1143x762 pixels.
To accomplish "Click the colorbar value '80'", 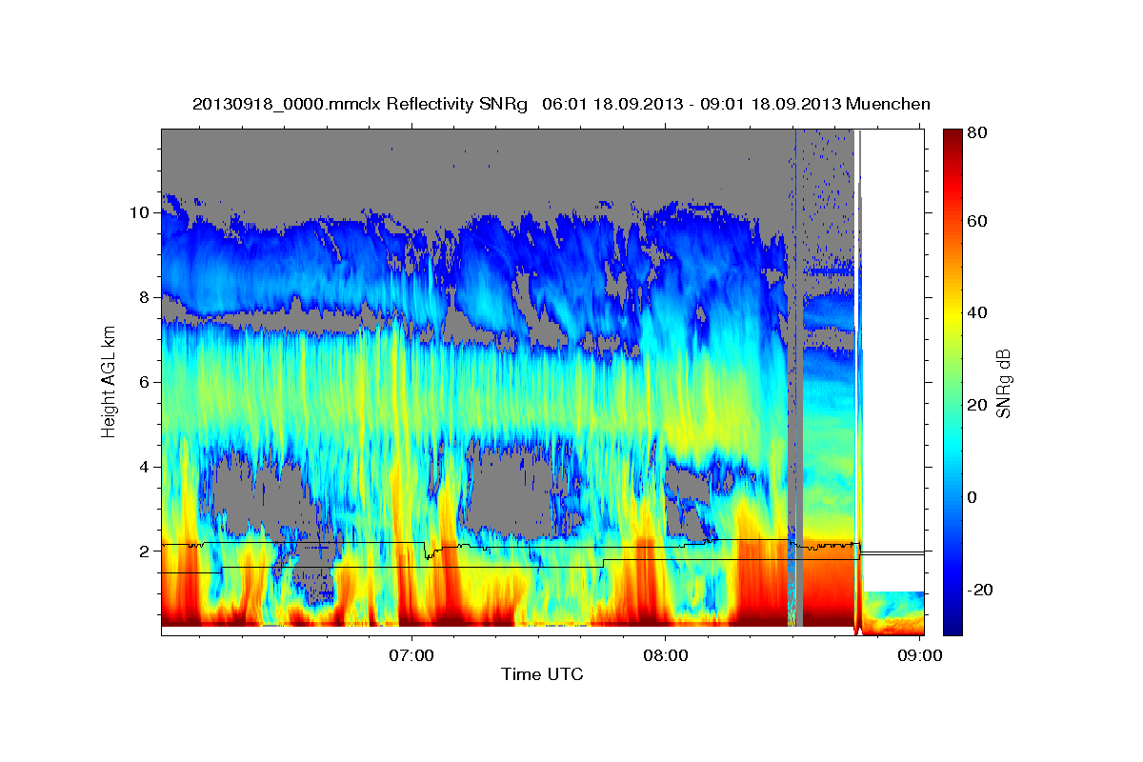I will coord(976,133).
